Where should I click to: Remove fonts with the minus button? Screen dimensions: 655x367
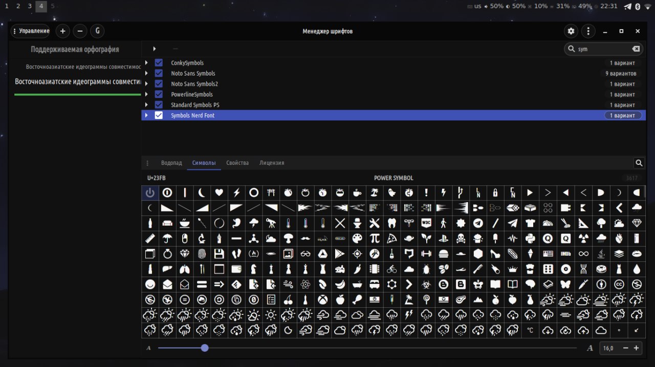tap(80, 31)
